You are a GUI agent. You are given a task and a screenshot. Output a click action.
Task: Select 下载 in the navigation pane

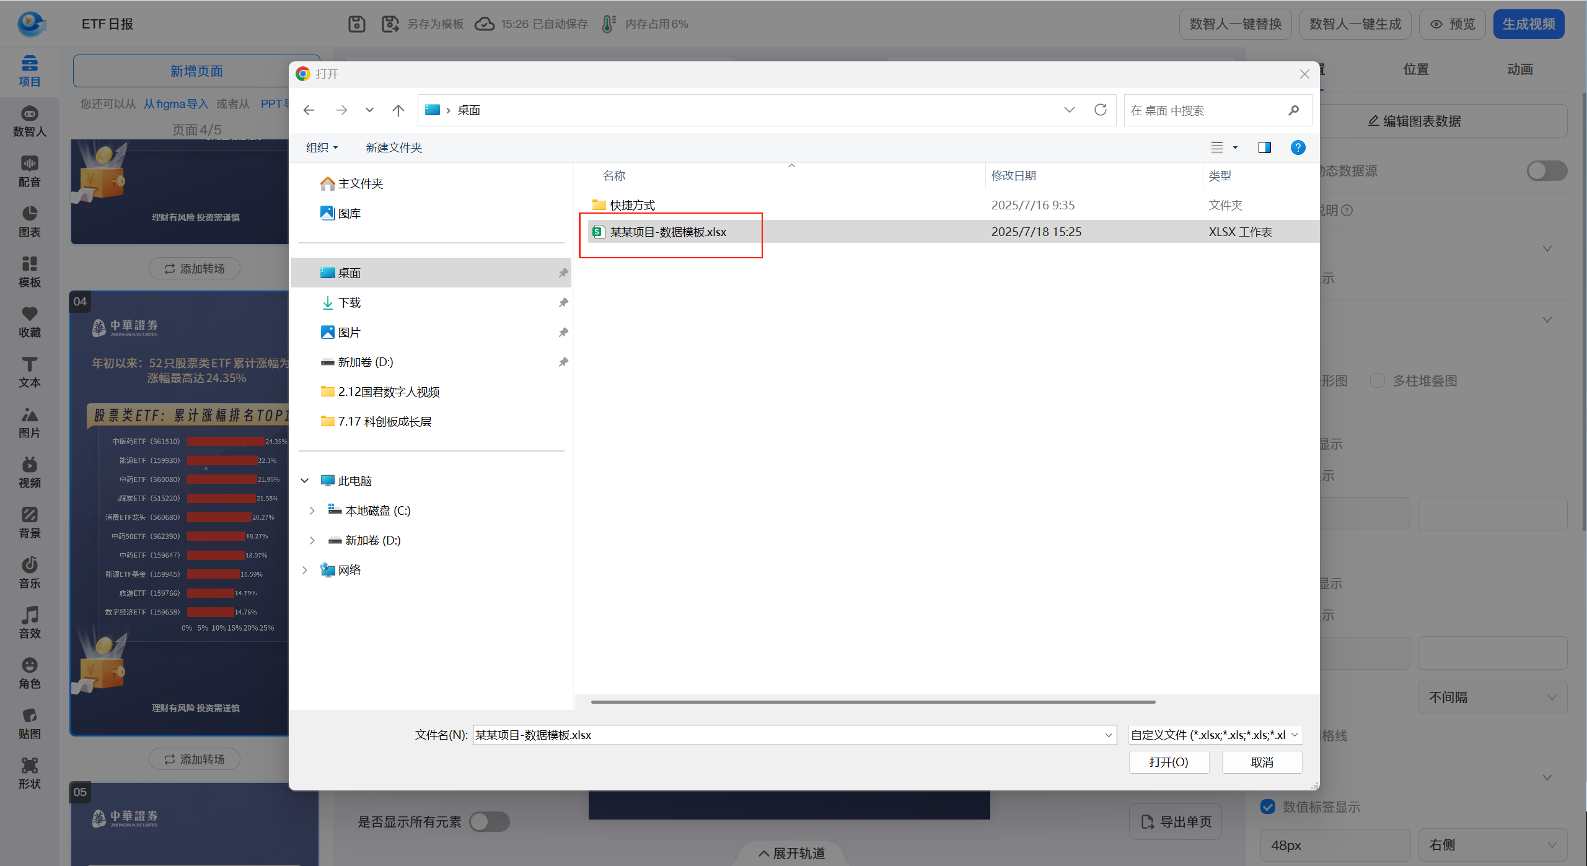(349, 302)
